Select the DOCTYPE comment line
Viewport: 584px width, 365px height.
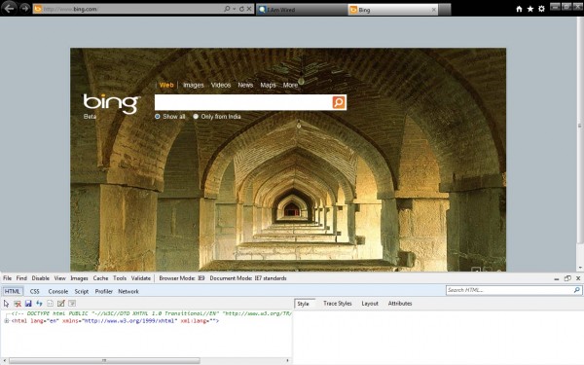click(x=151, y=313)
